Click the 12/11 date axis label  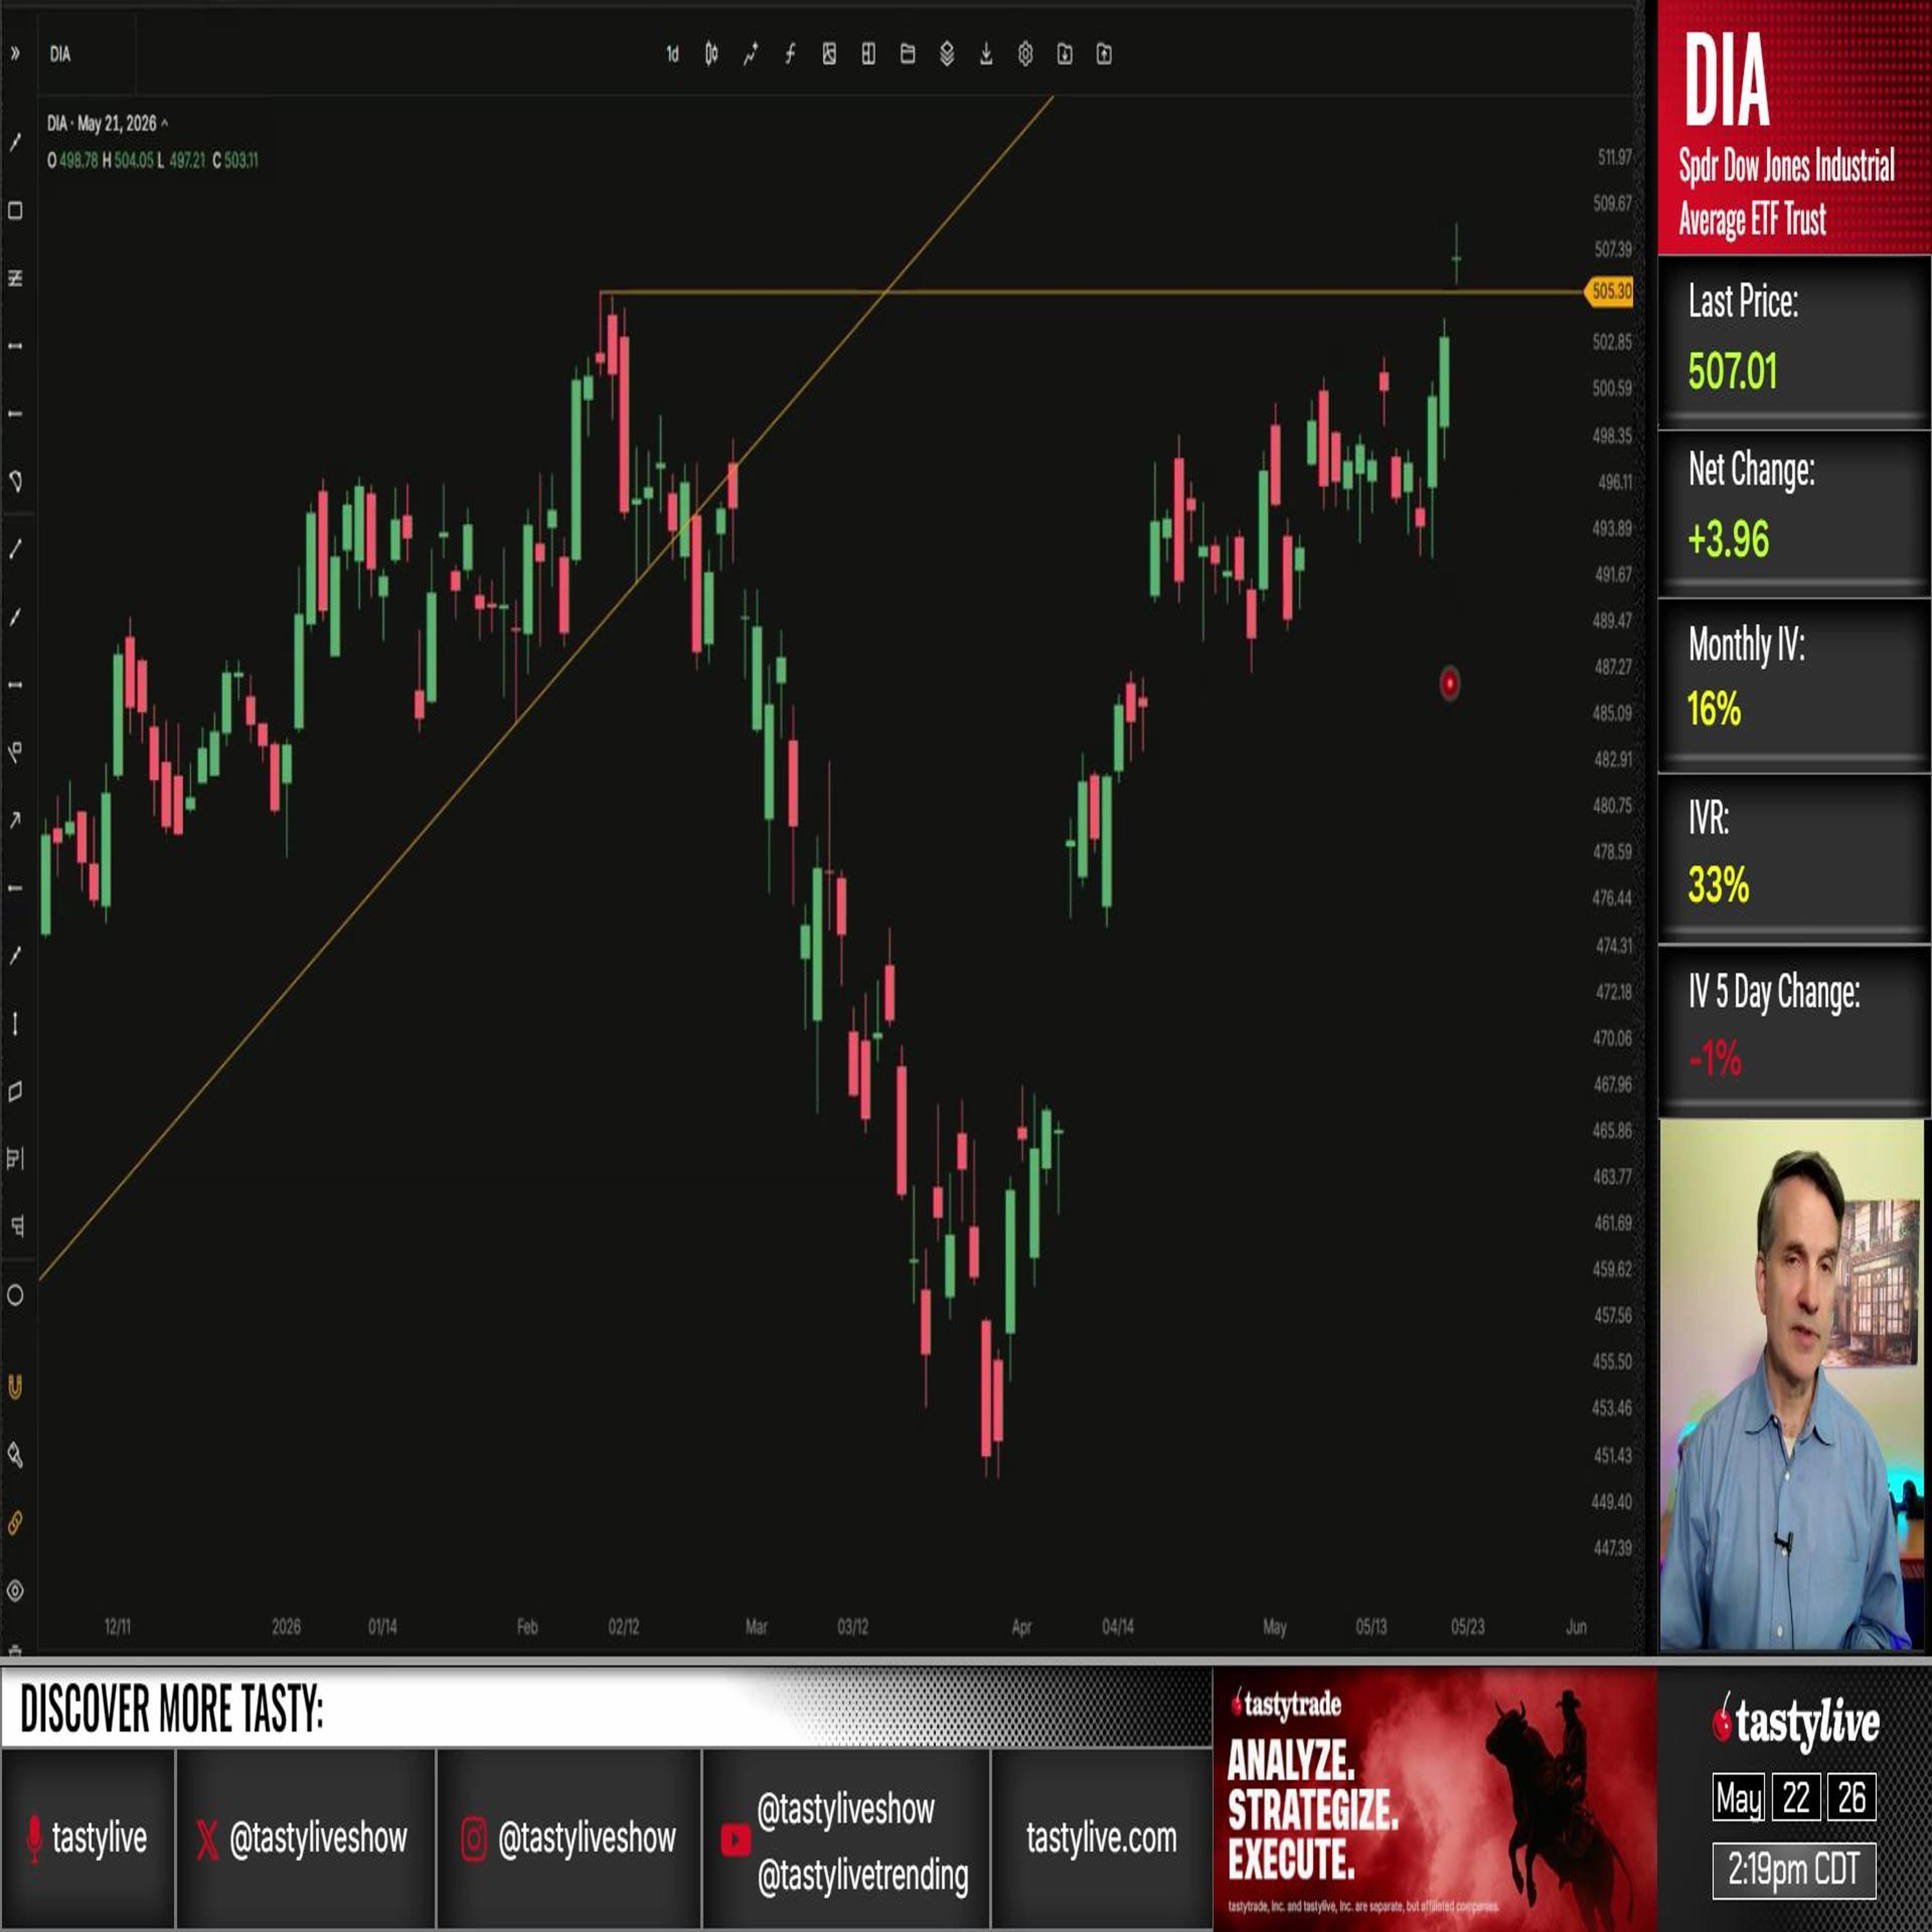(x=118, y=1627)
